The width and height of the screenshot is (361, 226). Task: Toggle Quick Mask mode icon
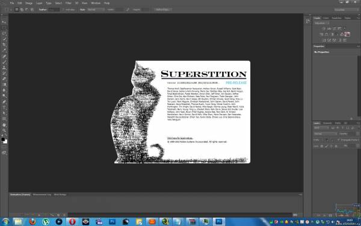4,146
